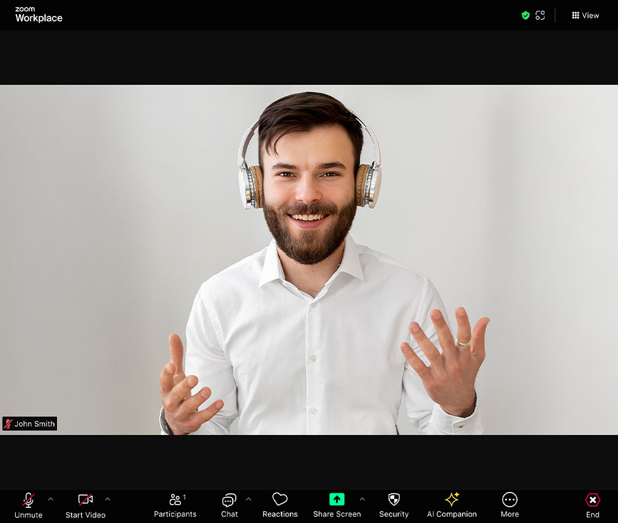Open the Chat bubble icon

click(228, 500)
